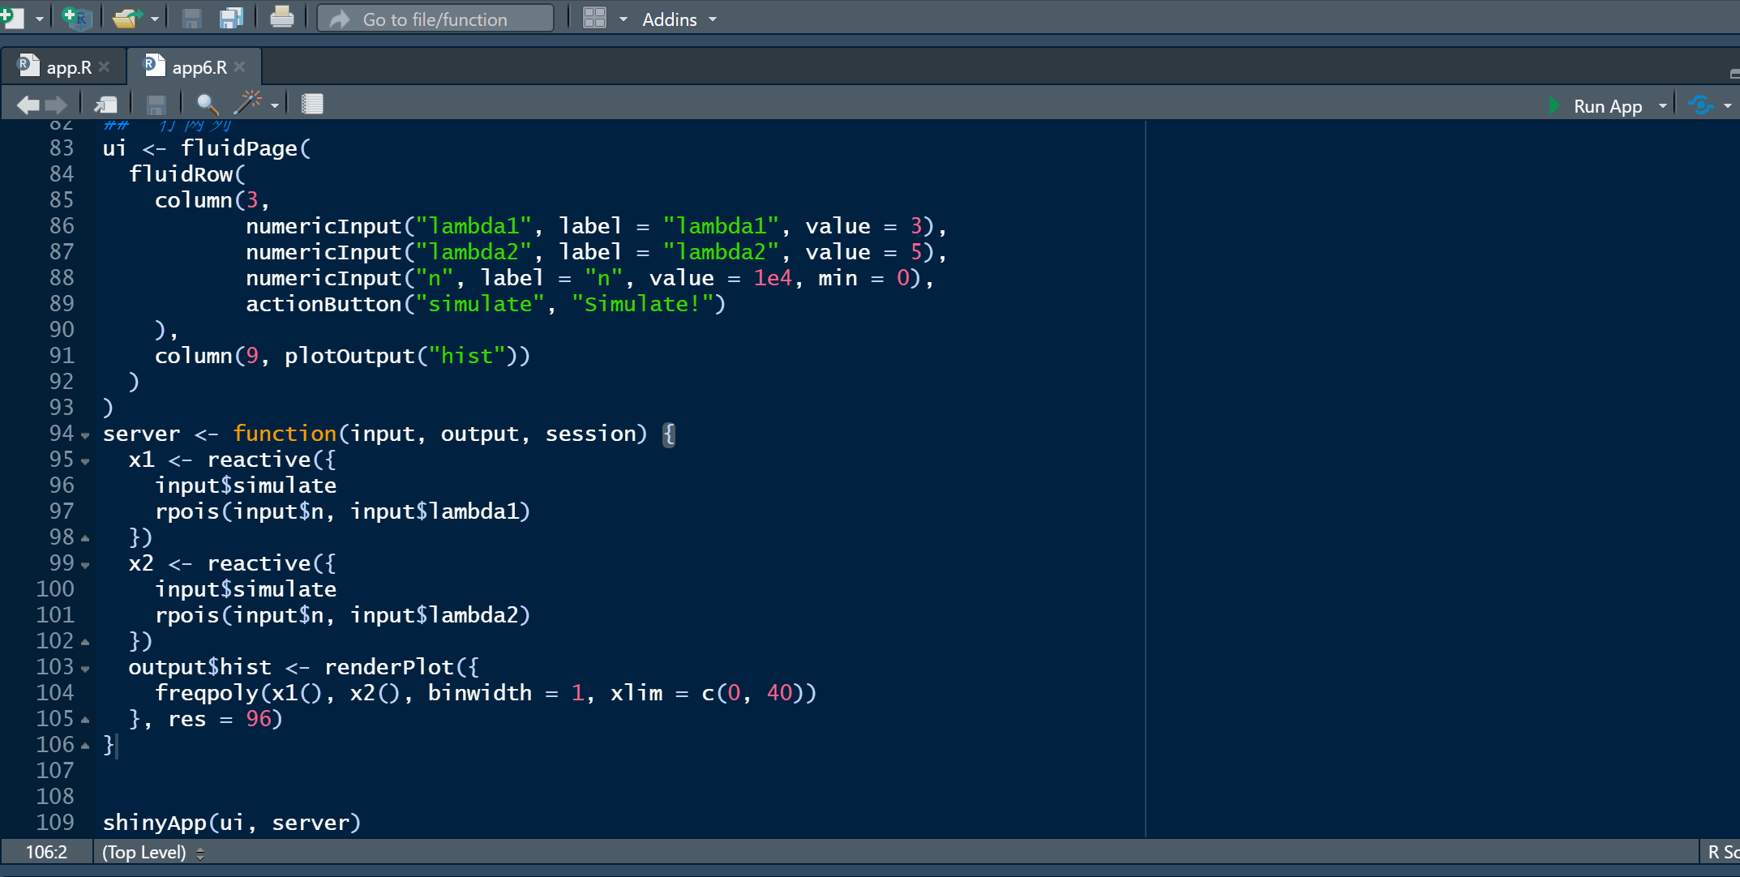The height and width of the screenshot is (877, 1740).
Task: Click the find/replace magnifier icon
Action: (x=207, y=105)
